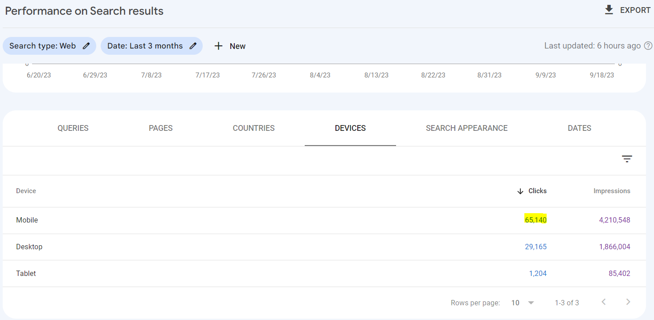Image resolution: width=654 pixels, height=320 pixels.
Task: Select the Tablet device row
Action: tap(26, 273)
